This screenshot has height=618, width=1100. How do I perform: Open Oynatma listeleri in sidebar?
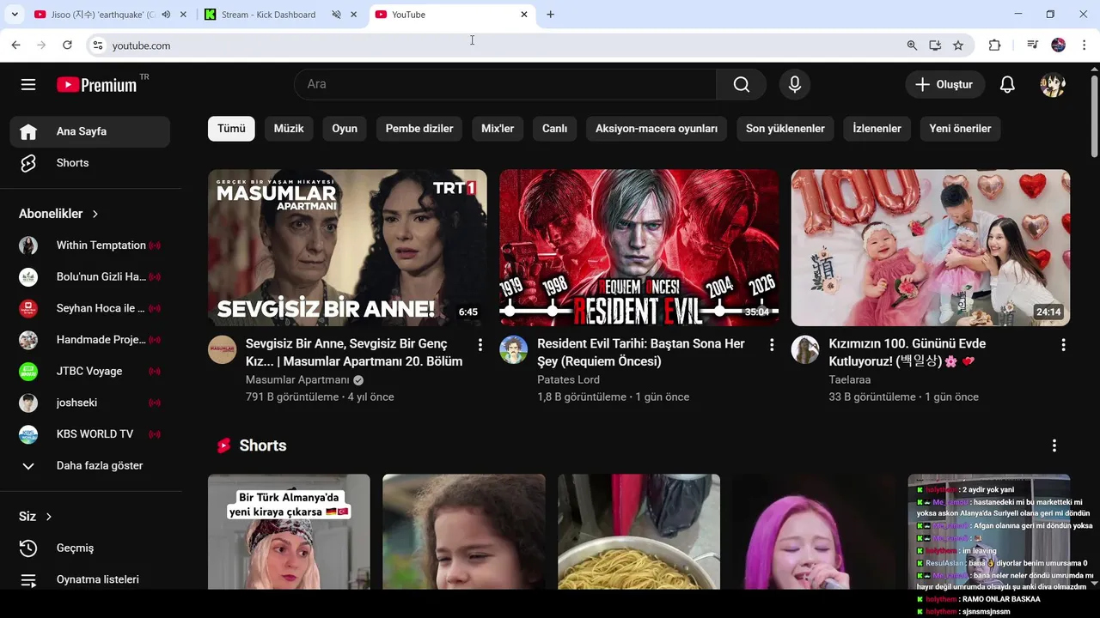[90, 579]
